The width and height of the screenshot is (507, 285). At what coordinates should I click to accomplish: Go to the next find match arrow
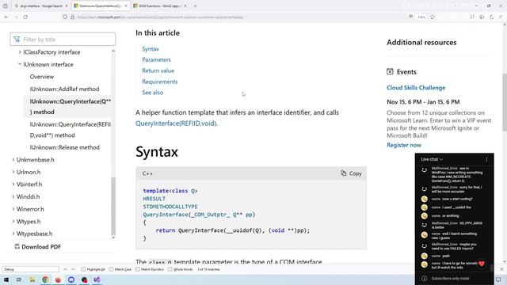click(73, 269)
